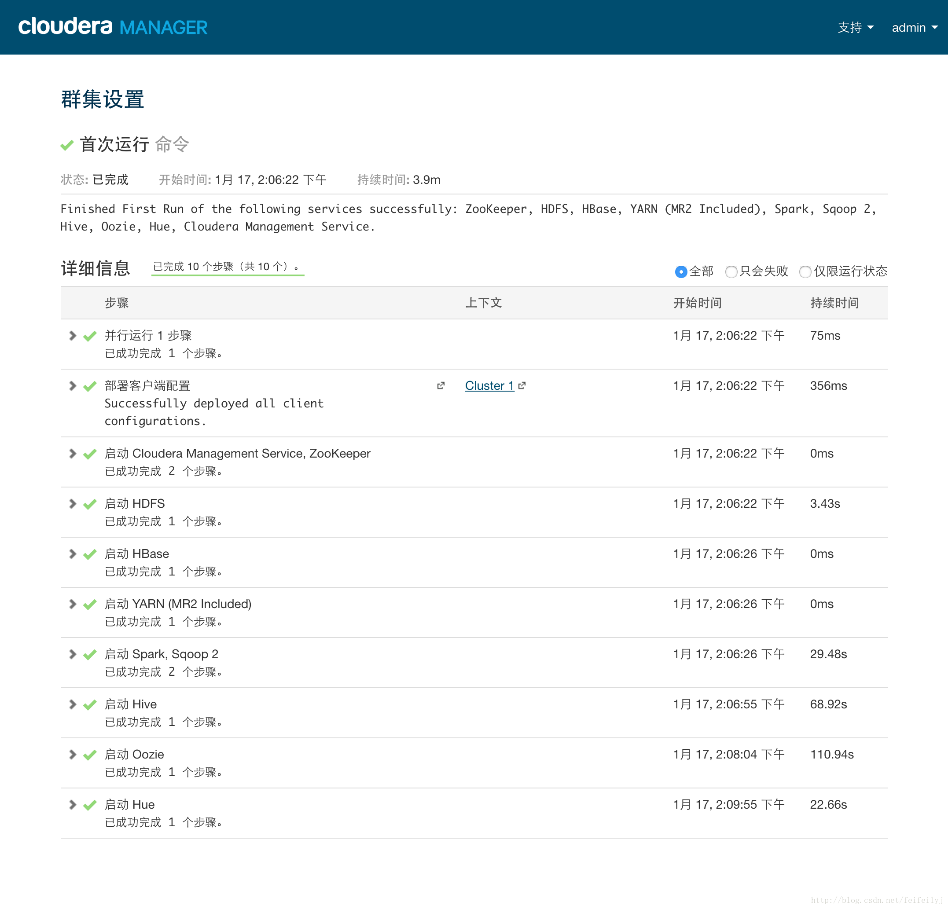Viewport: 948px width, 909px height.
Task: Click the Finished First Run result message
Action: pyautogui.click(x=468, y=218)
